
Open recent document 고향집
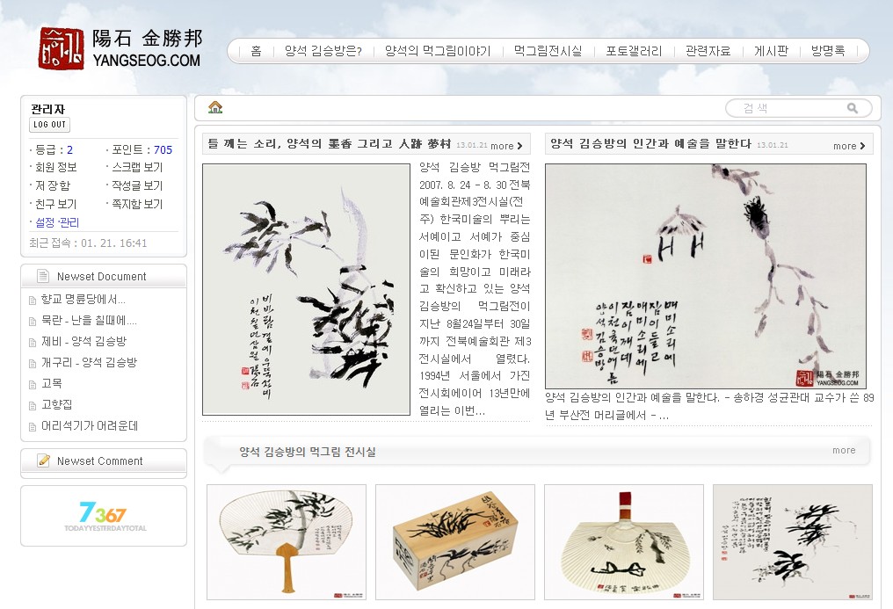click(57, 404)
